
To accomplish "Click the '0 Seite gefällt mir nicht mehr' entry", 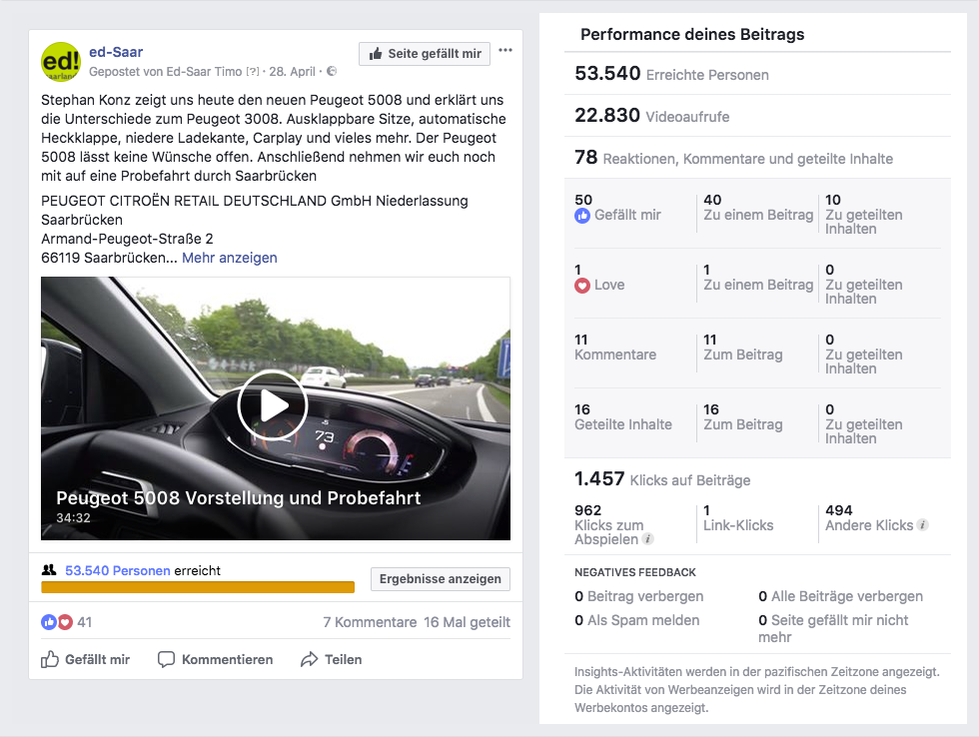I will tap(833, 628).
